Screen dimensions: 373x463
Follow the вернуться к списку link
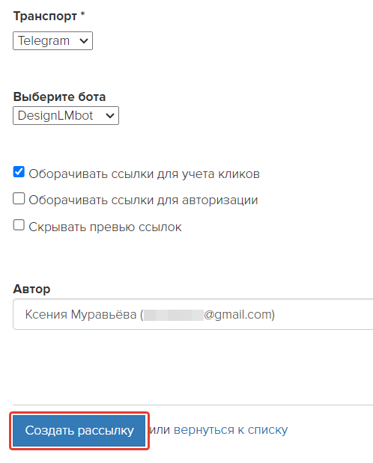coord(231,430)
